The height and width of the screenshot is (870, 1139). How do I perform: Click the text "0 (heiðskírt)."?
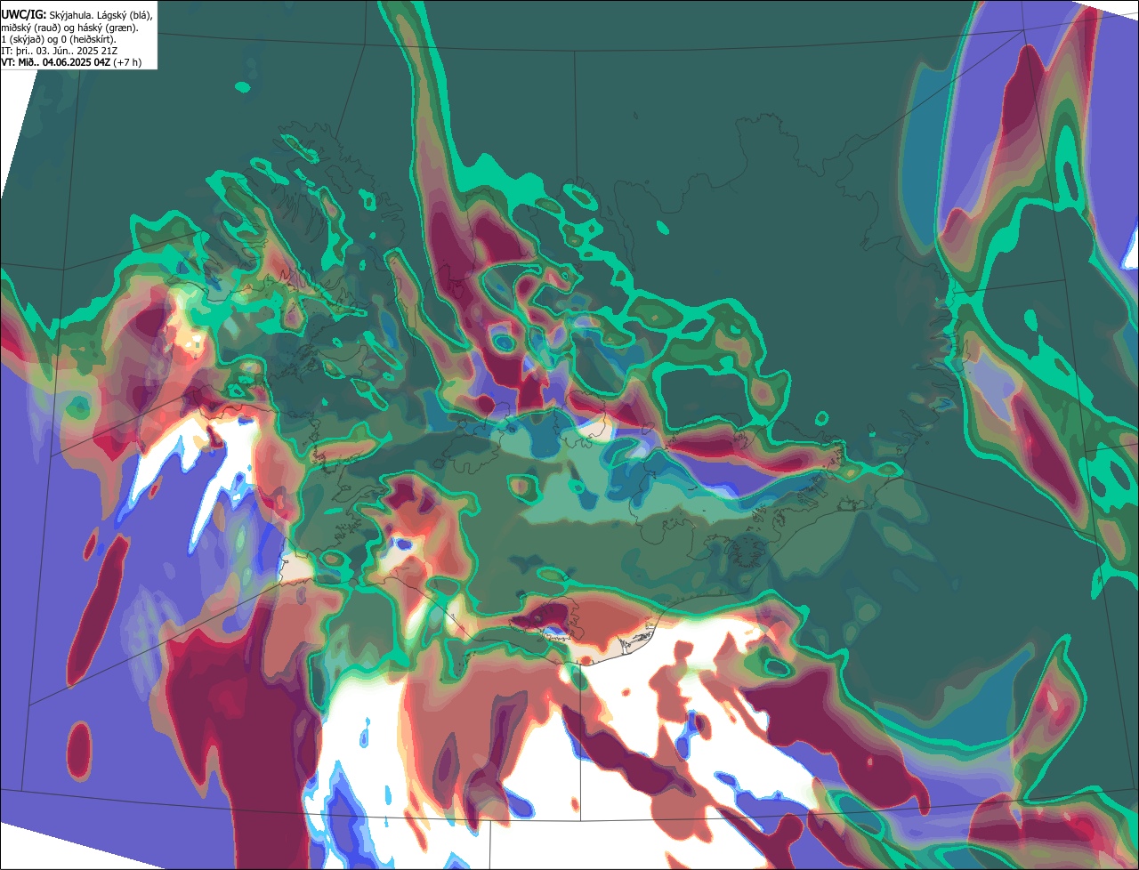point(88,40)
